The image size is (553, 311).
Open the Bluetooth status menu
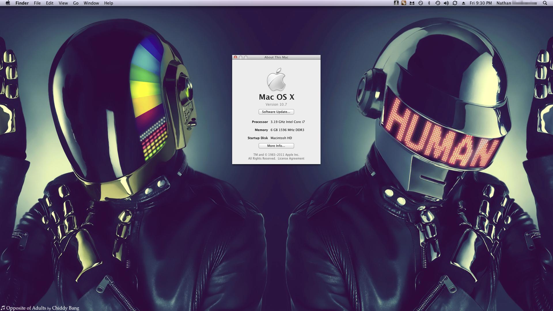click(429, 3)
